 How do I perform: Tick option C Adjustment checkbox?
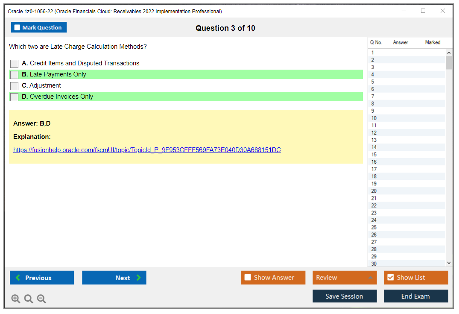point(15,86)
